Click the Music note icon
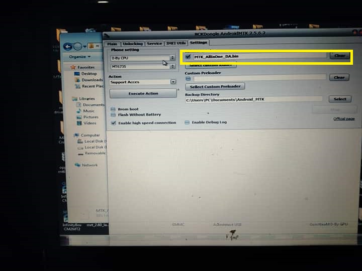 click(79, 111)
